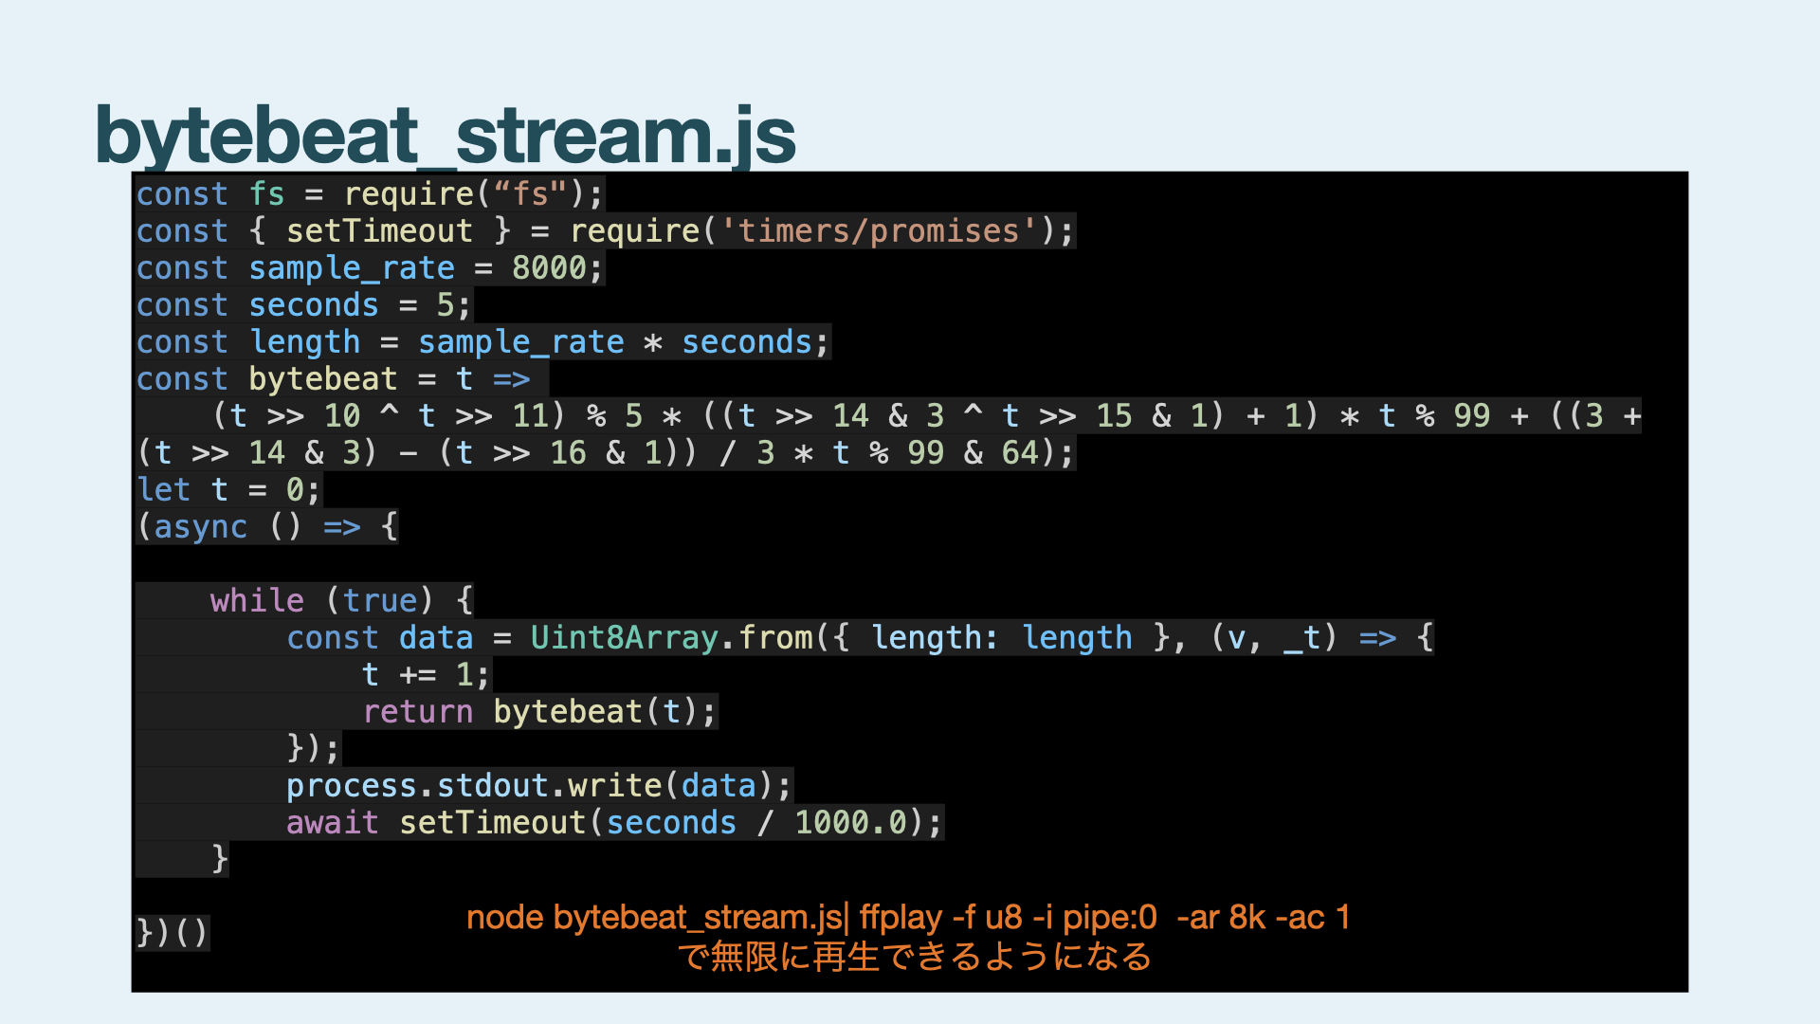
Task: Click the sample_rate value 8000
Action: [549, 268]
